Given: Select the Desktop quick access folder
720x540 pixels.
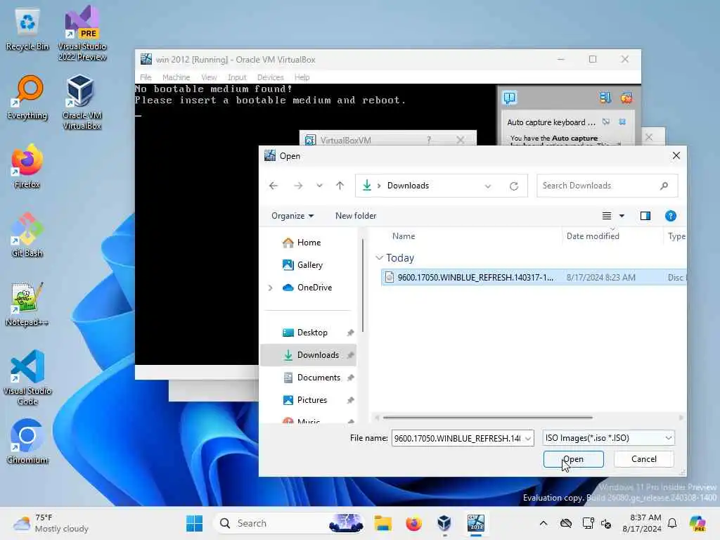Looking at the screenshot, I should coord(312,333).
